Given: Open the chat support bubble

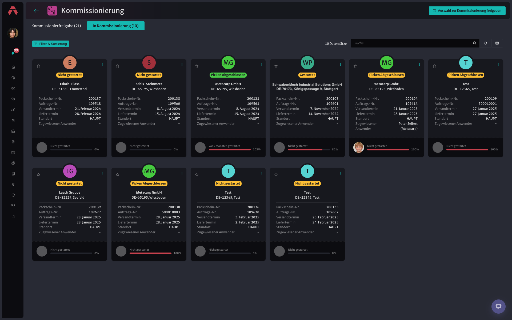Looking at the screenshot, I should [x=498, y=306].
